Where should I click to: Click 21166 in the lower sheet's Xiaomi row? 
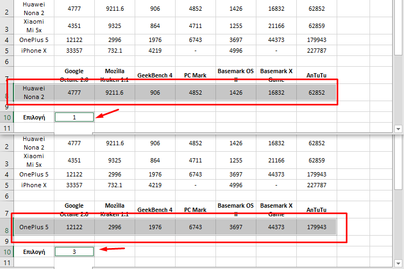pos(276,160)
